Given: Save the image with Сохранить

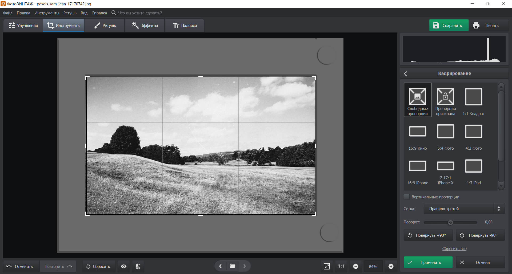Looking at the screenshot, I should 449,26.
